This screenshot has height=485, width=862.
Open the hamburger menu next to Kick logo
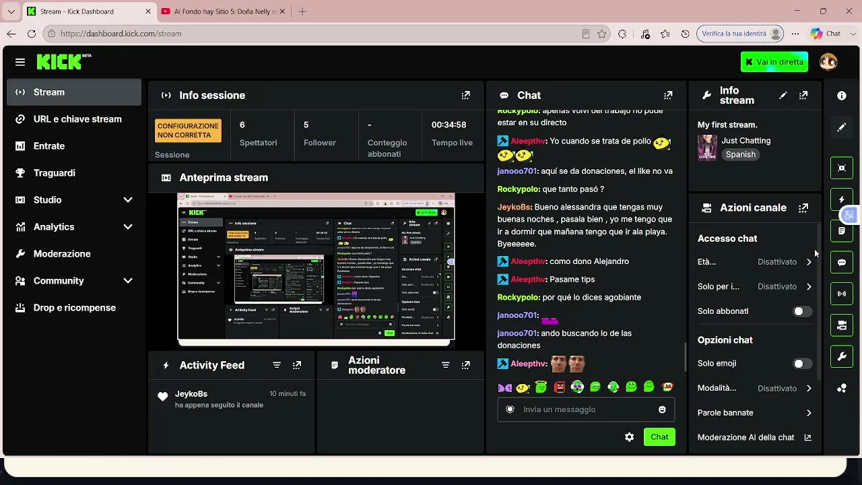click(x=20, y=62)
